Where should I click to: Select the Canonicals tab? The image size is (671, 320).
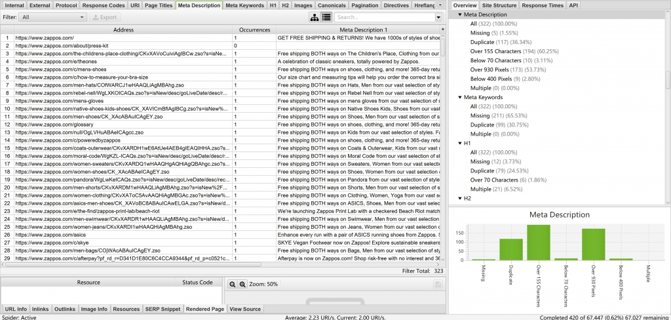pos(332,5)
